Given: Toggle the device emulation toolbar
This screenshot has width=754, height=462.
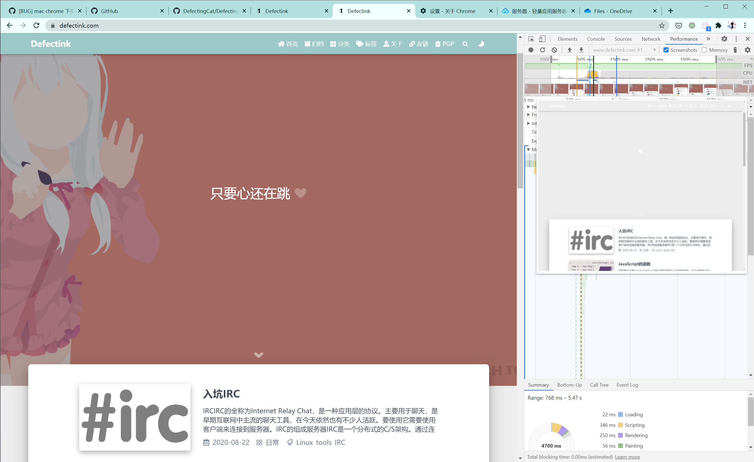Looking at the screenshot, I should pyautogui.click(x=543, y=39).
